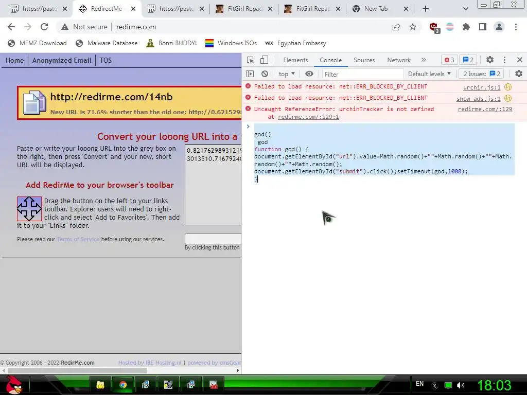Switch to the Sources tab
527x395 pixels.
[x=364, y=60]
